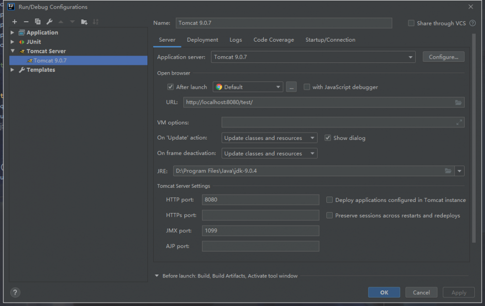Uncheck the After launch checkbox
Screen dimensions: 485x306
click(x=170, y=87)
